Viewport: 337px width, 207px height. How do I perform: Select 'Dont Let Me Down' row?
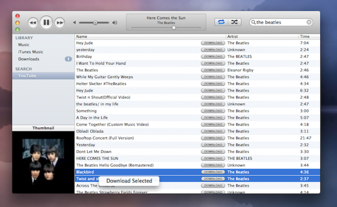197,152
